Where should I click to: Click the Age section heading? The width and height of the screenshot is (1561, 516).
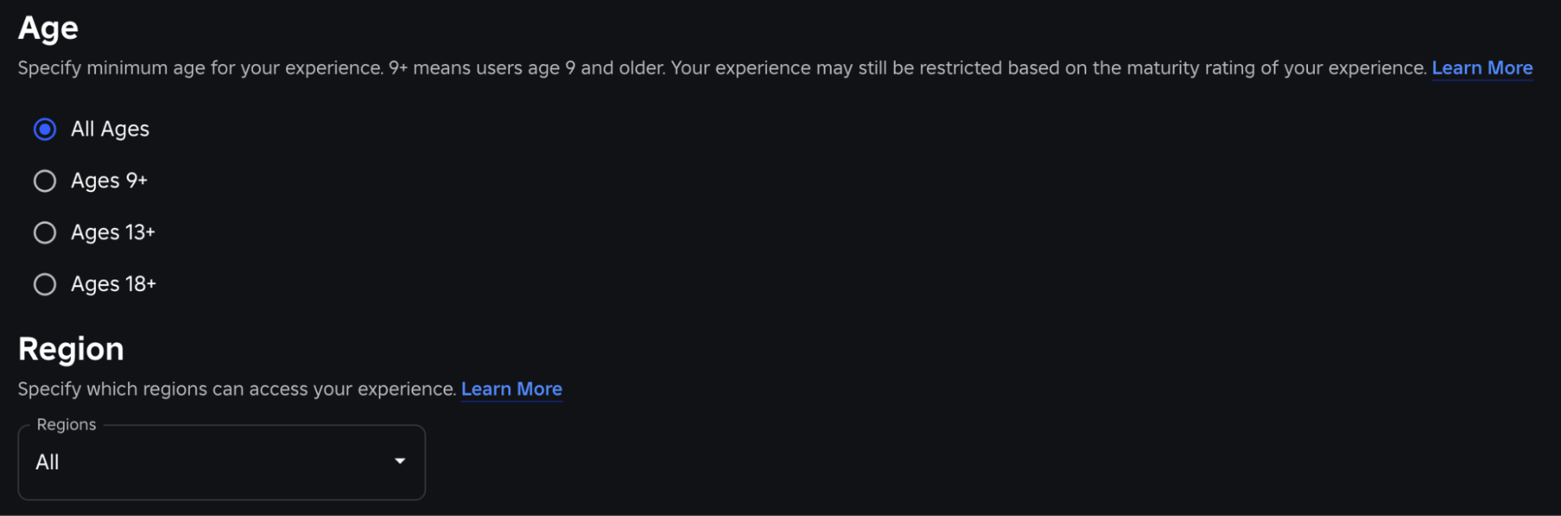(x=48, y=28)
